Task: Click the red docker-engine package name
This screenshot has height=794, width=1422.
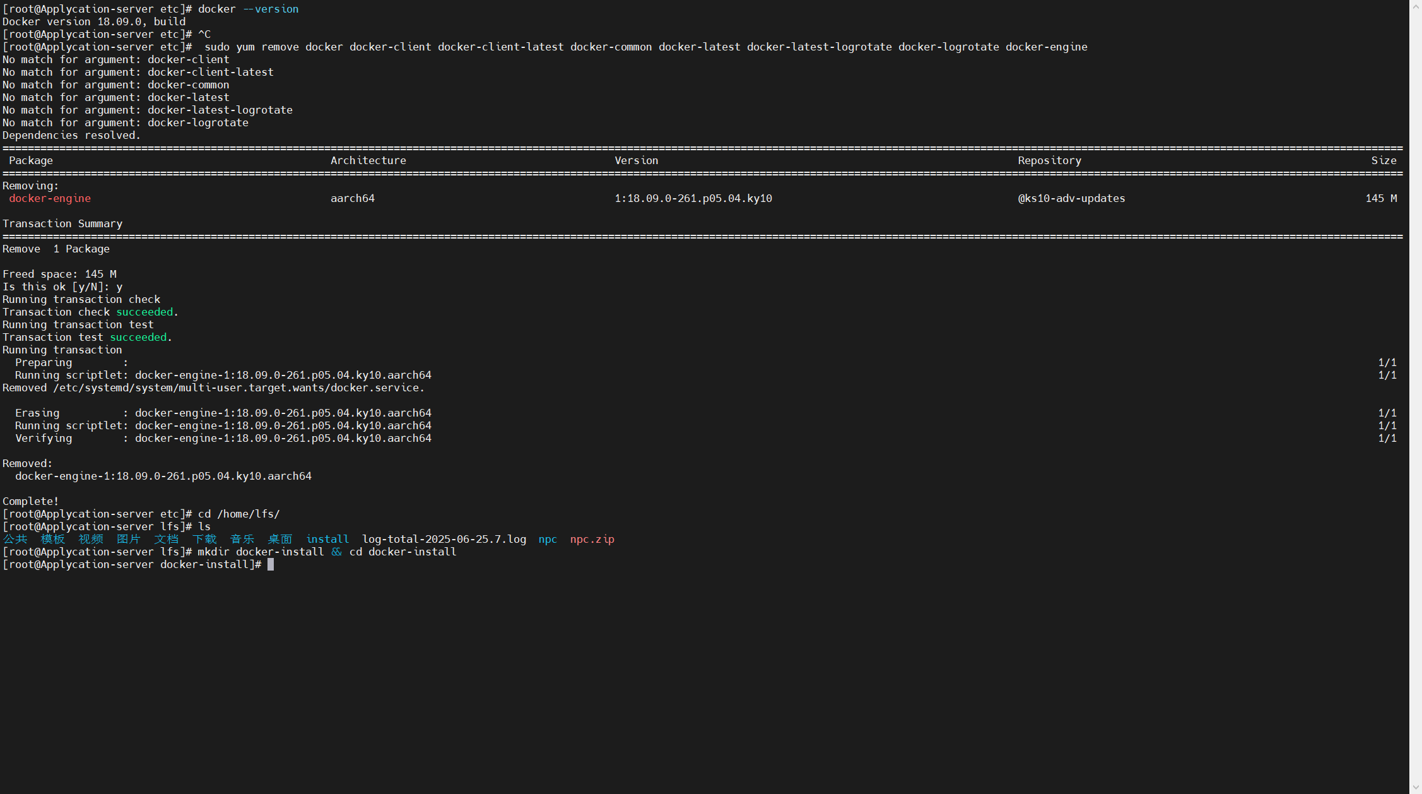Action: 50,198
